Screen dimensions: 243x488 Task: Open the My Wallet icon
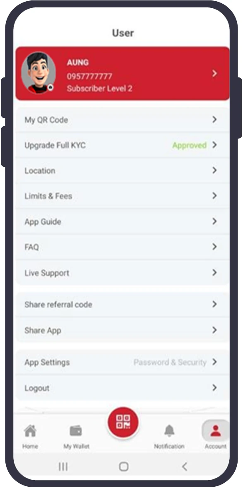(76, 431)
